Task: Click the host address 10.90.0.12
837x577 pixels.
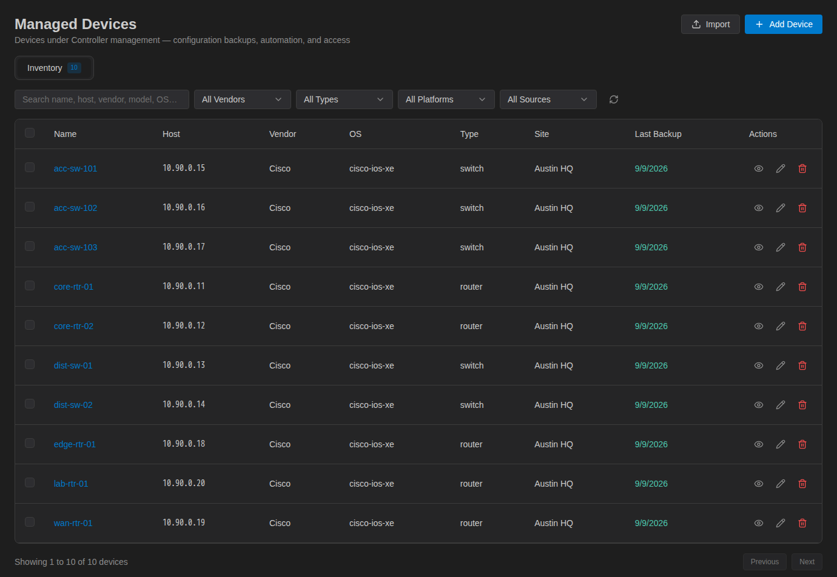Action: [184, 325]
